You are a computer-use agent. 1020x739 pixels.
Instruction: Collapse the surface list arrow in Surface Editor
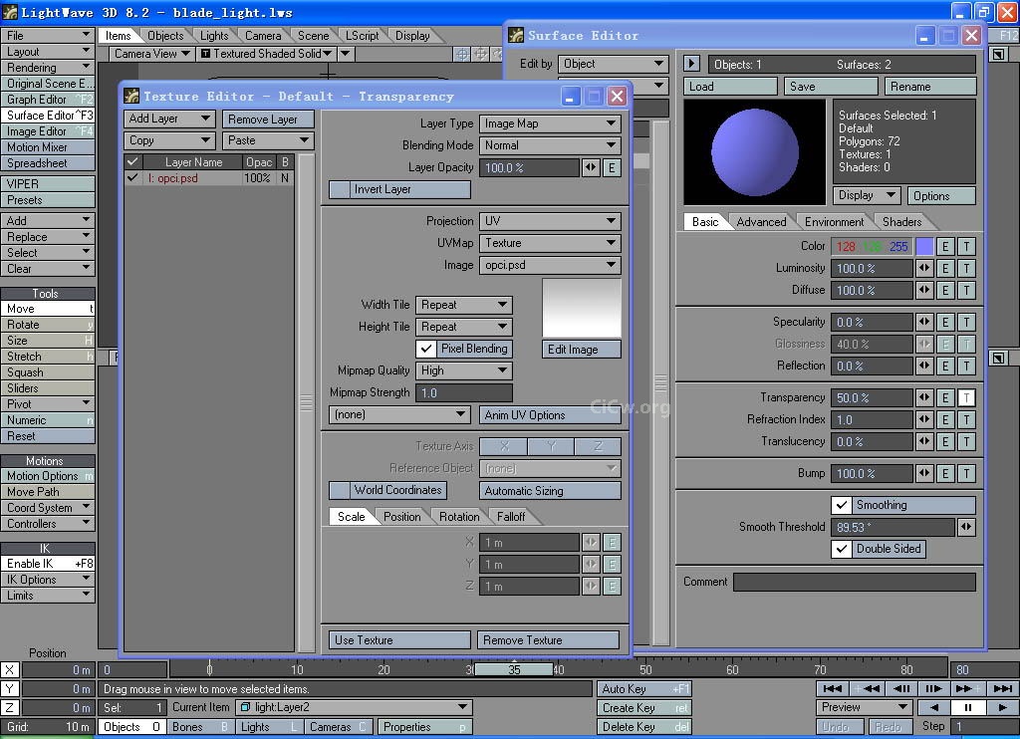click(691, 64)
